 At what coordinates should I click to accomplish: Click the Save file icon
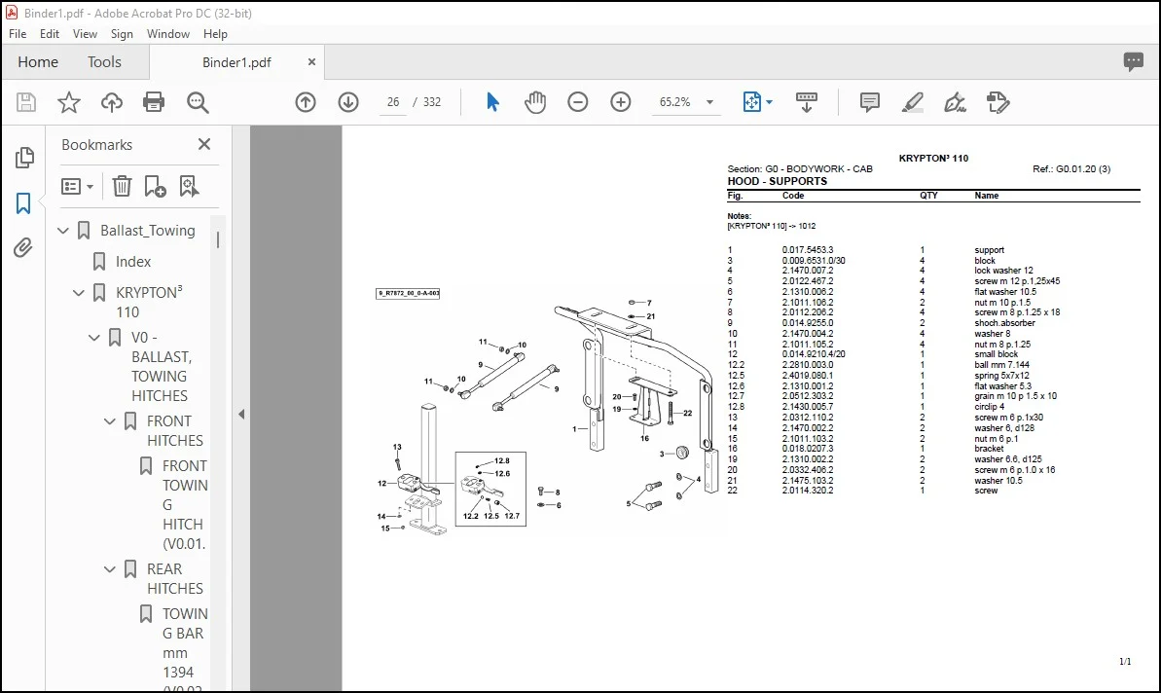(26, 102)
